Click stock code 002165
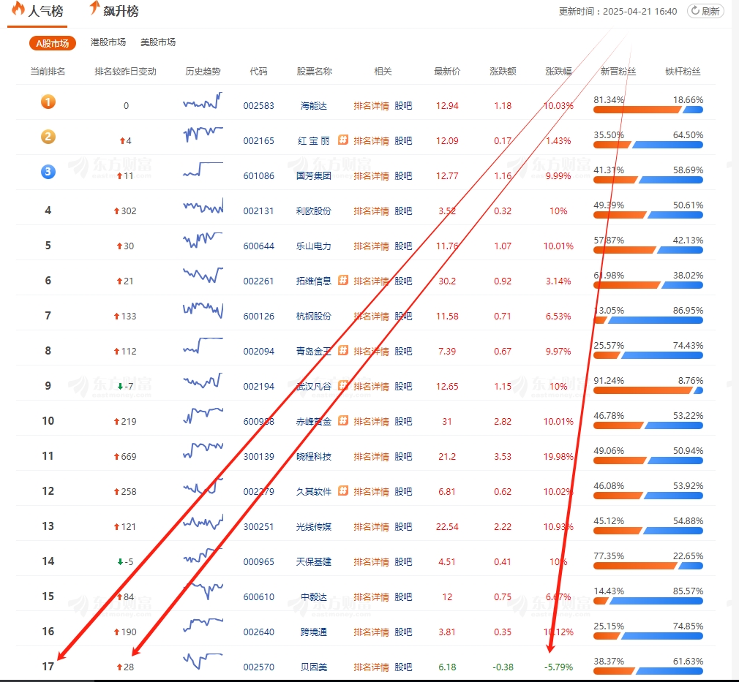Screen dimensions: 739x682 [259, 141]
